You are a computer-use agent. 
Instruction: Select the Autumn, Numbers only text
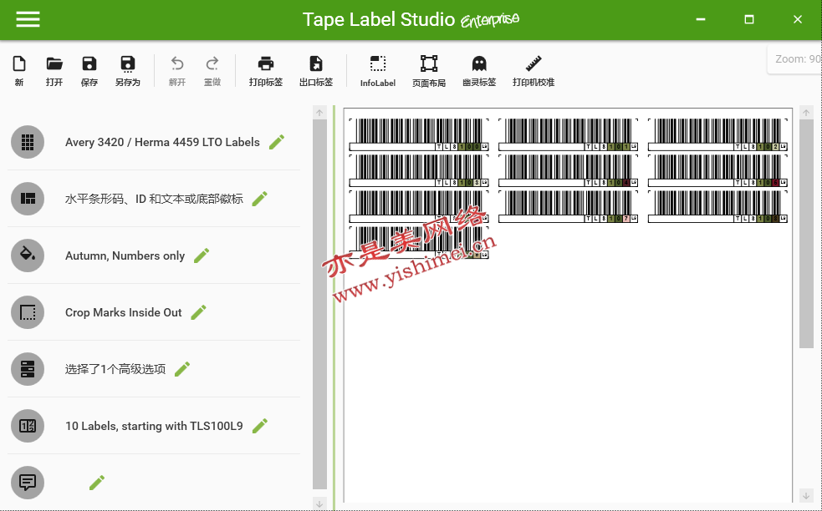coord(125,256)
